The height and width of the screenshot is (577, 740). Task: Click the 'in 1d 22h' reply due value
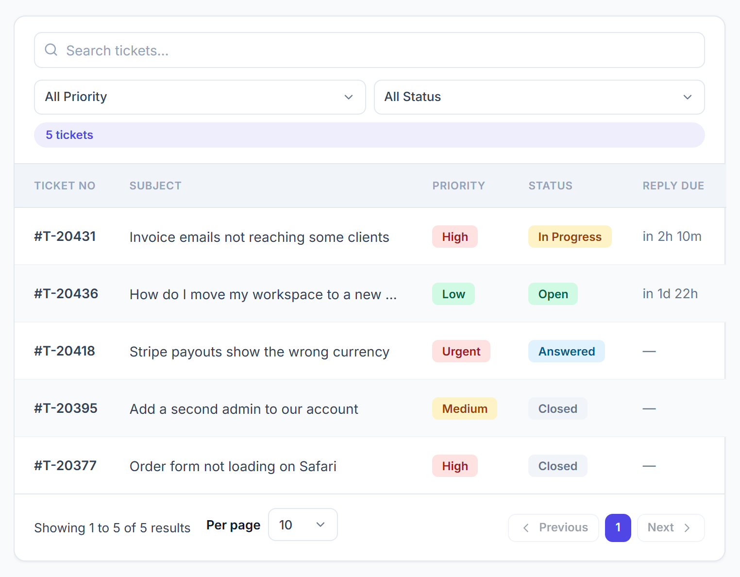tap(670, 294)
